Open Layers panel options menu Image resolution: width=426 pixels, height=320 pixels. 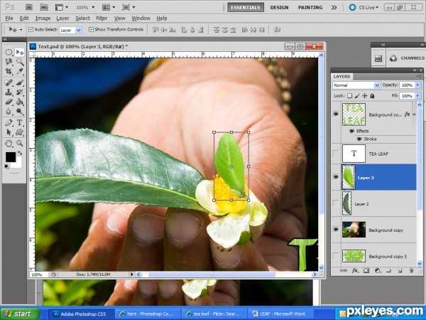tap(418, 77)
